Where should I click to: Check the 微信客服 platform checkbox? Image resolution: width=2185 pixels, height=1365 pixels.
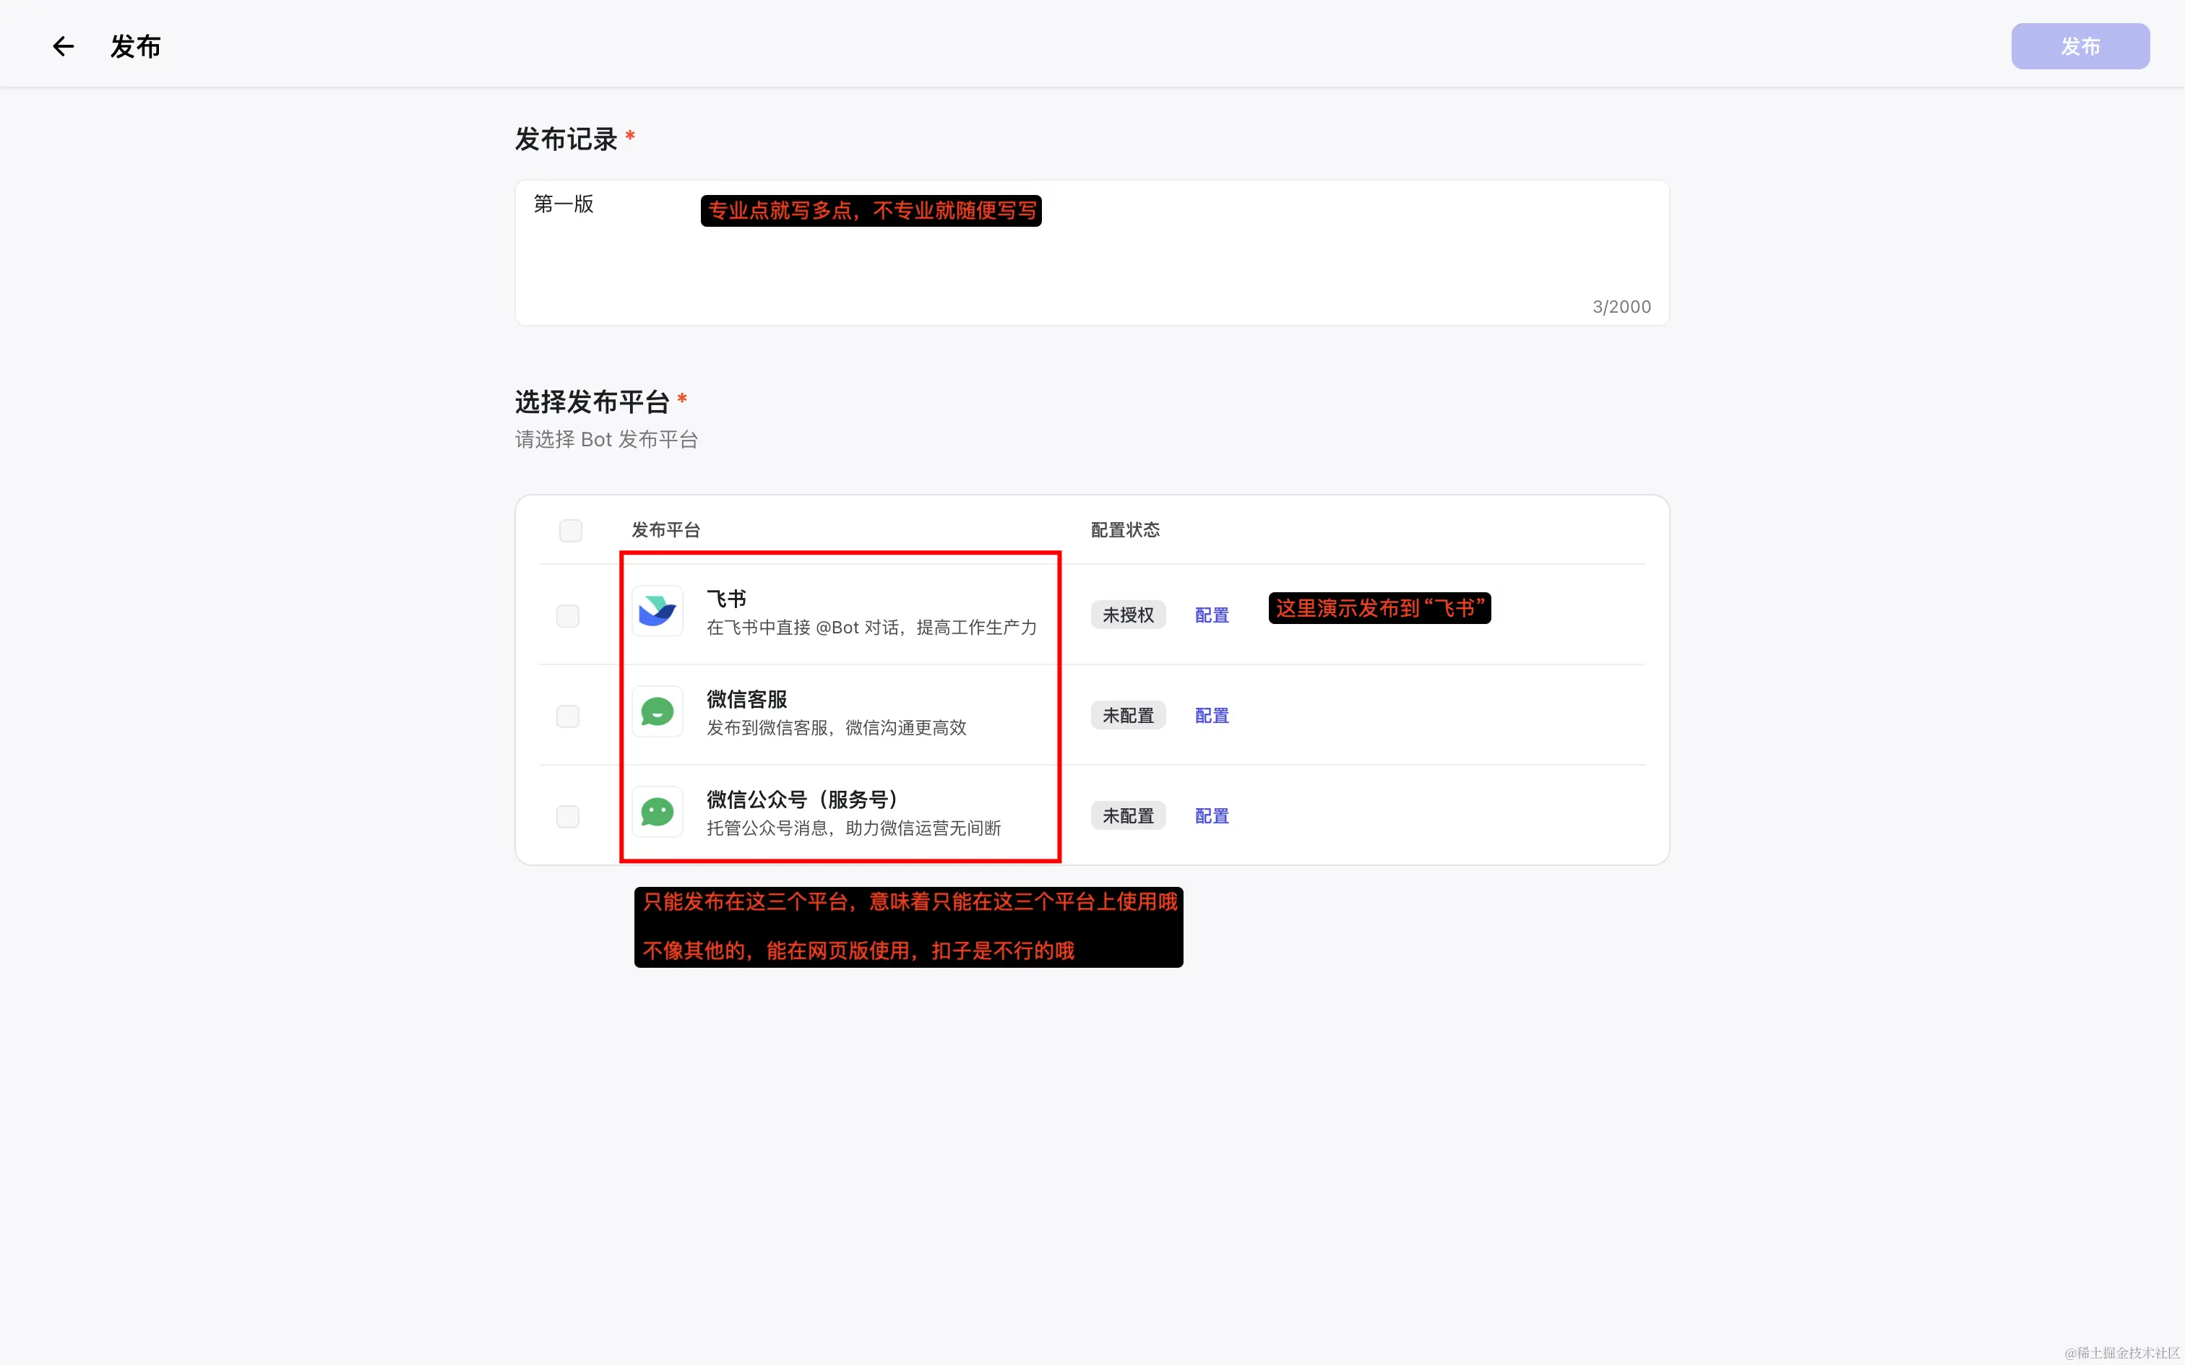[568, 716]
